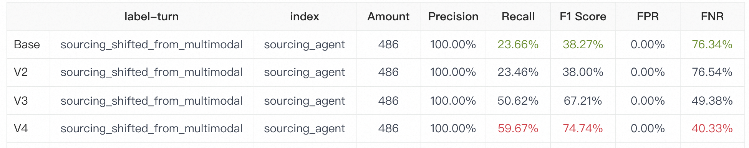Screen dimensions: 749x148
Task: Select V4 FNR value 40.33%
Action: coord(712,128)
